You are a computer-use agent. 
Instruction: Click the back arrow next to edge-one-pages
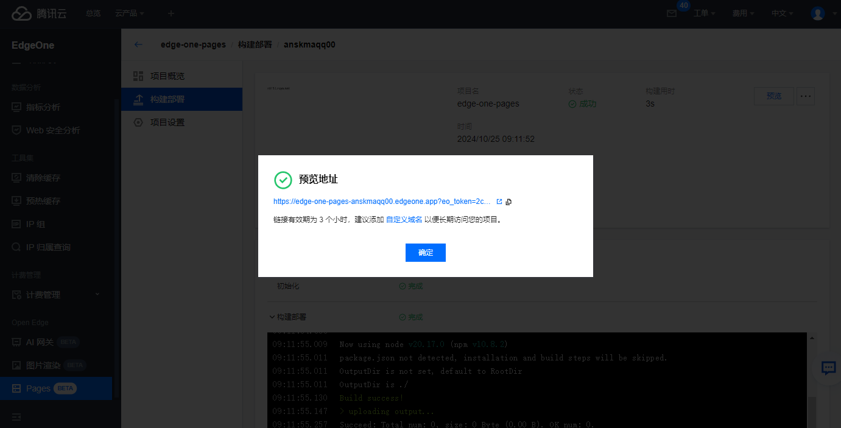point(138,44)
